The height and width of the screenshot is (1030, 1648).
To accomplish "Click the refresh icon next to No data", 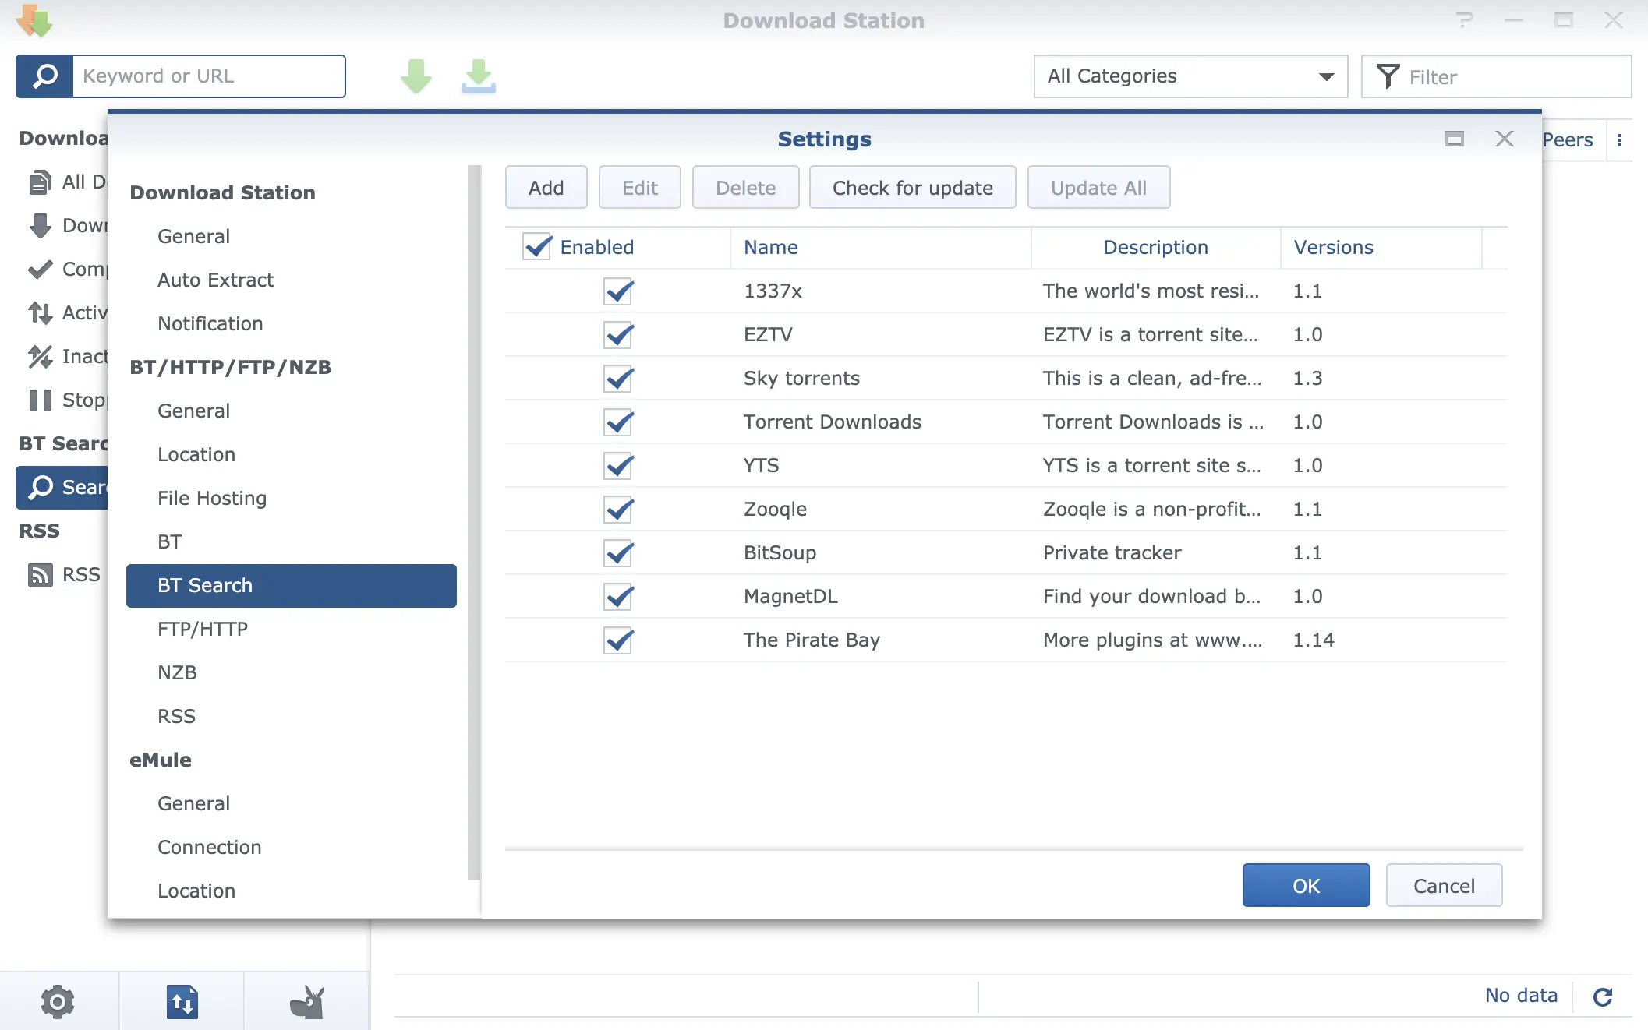I will pyautogui.click(x=1603, y=996).
